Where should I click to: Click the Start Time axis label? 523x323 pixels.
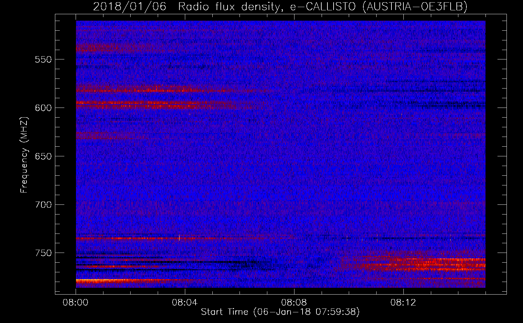coord(280,312)
